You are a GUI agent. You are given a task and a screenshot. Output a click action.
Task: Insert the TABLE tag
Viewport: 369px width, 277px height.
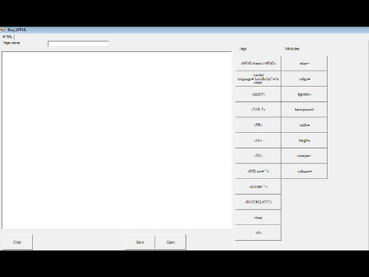tap(258, 110)
